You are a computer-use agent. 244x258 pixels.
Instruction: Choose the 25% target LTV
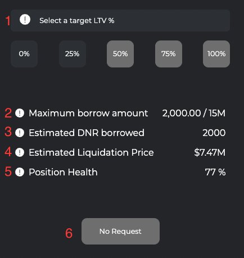(73, 54)
